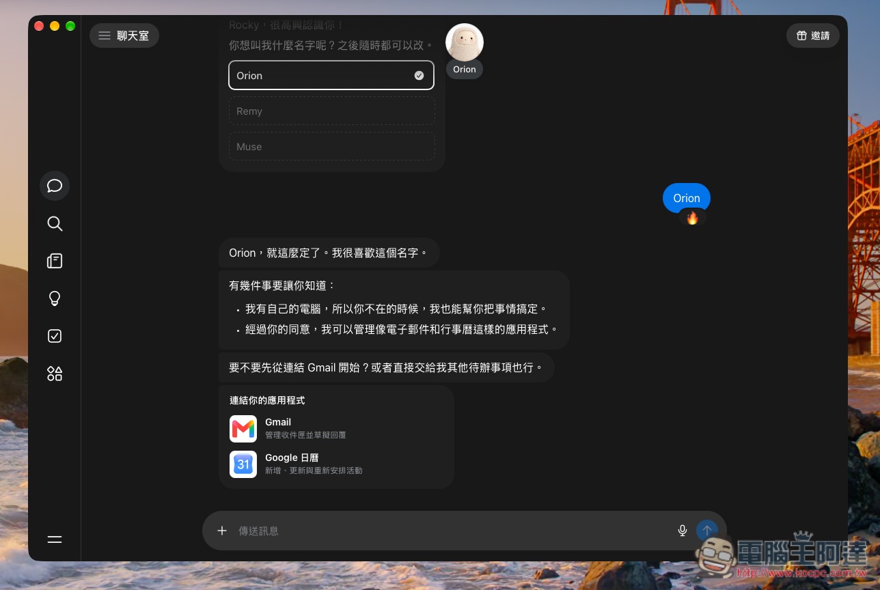Image resolution: width=880 pixels, height=590 pixels.
Task: Click the fire emoji reaction under Orion message
Action: 693,218
